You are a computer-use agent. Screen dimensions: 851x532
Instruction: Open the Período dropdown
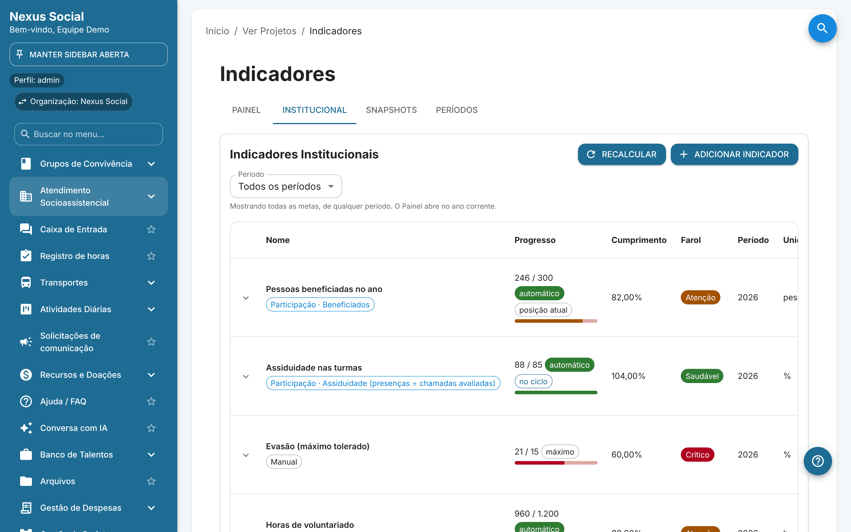tap(285, 186)
